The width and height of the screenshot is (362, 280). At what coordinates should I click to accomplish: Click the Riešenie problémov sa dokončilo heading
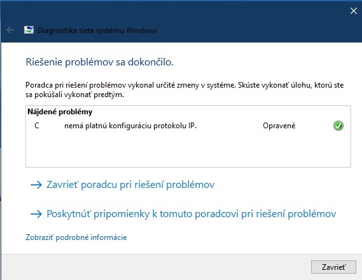tap(99, 62)
